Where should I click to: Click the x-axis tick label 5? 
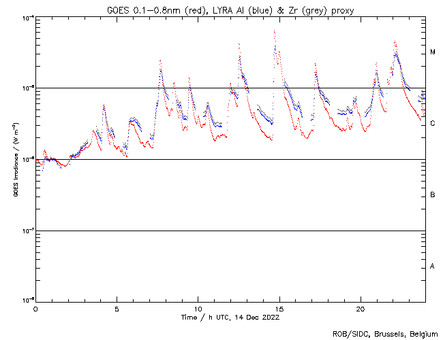[117, 308]
